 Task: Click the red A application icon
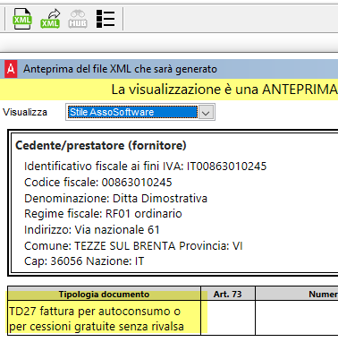(x=11, y=69)
